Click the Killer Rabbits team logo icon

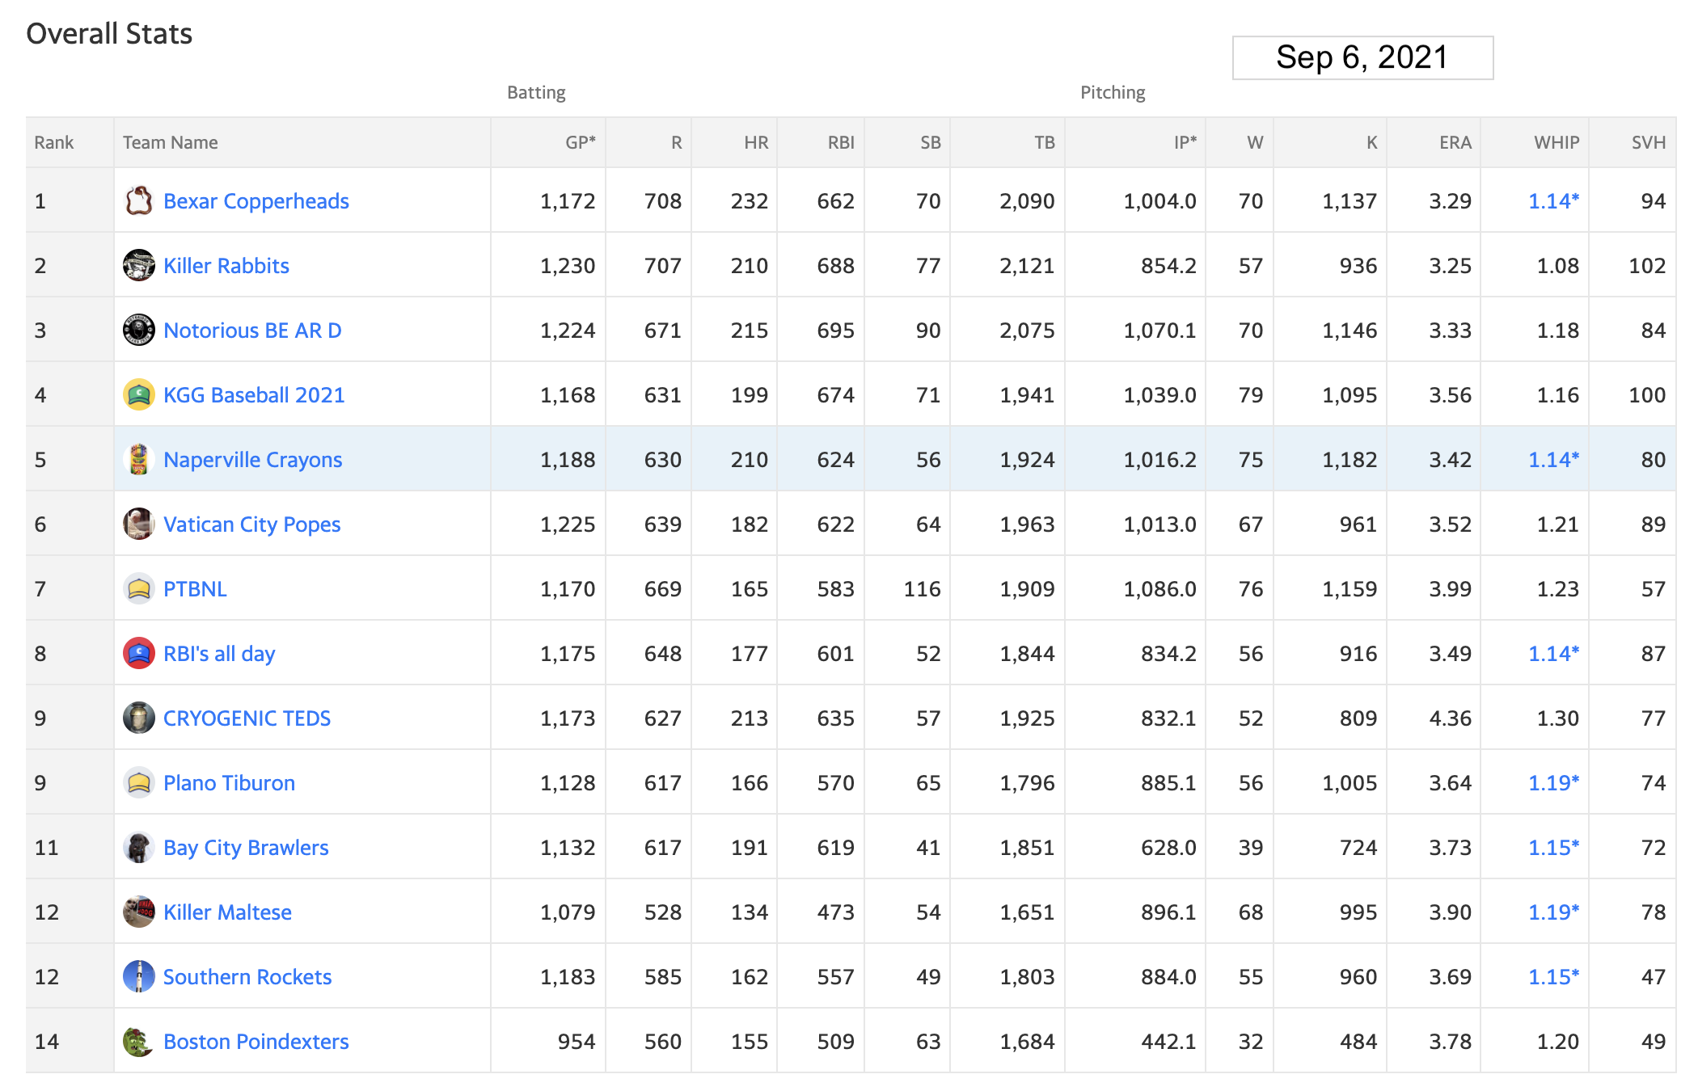(x=139, y=265)
